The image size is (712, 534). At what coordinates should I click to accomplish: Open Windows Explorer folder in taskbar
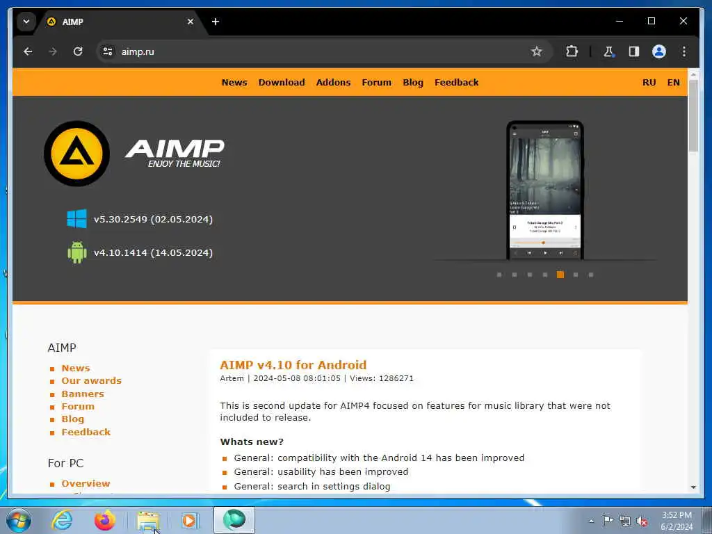[148, 521]
